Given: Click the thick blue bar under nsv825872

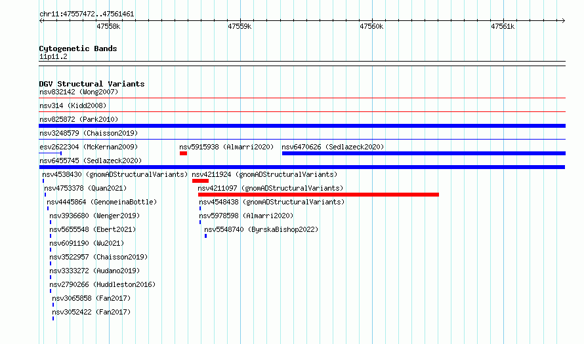Looking at the screenshot, I should 302,126.
